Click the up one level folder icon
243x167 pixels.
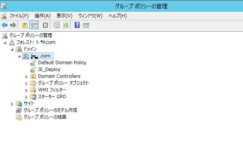pyautogui.click(x=25, y=25)
